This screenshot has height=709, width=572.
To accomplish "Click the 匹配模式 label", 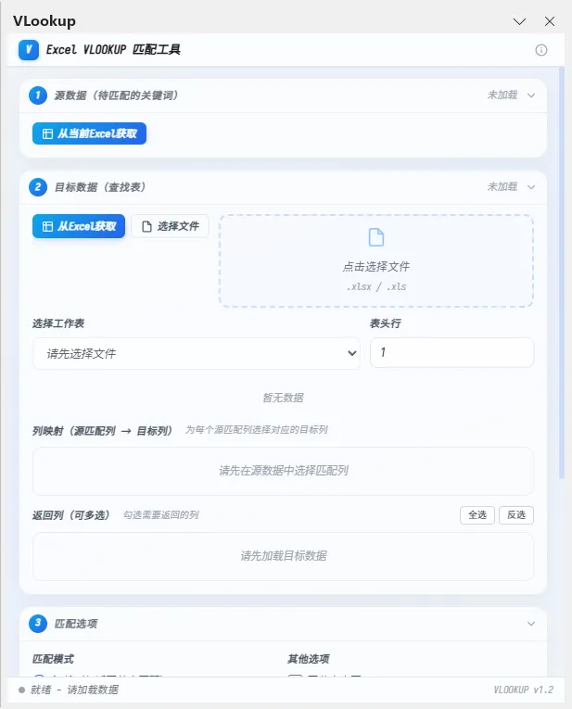I will pyautogui.click(x=53, y=659).
